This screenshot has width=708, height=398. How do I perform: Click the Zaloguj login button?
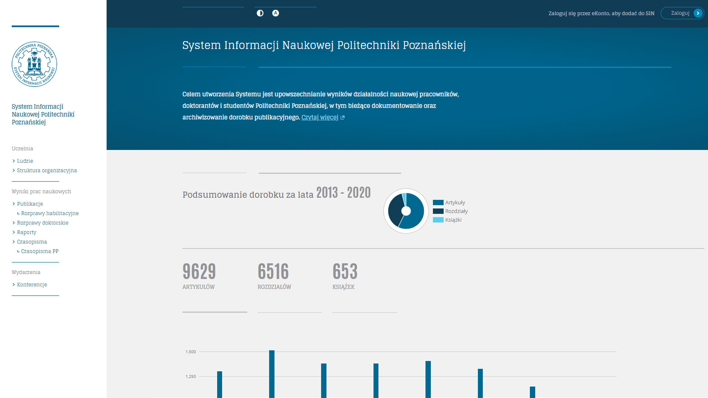682,13
